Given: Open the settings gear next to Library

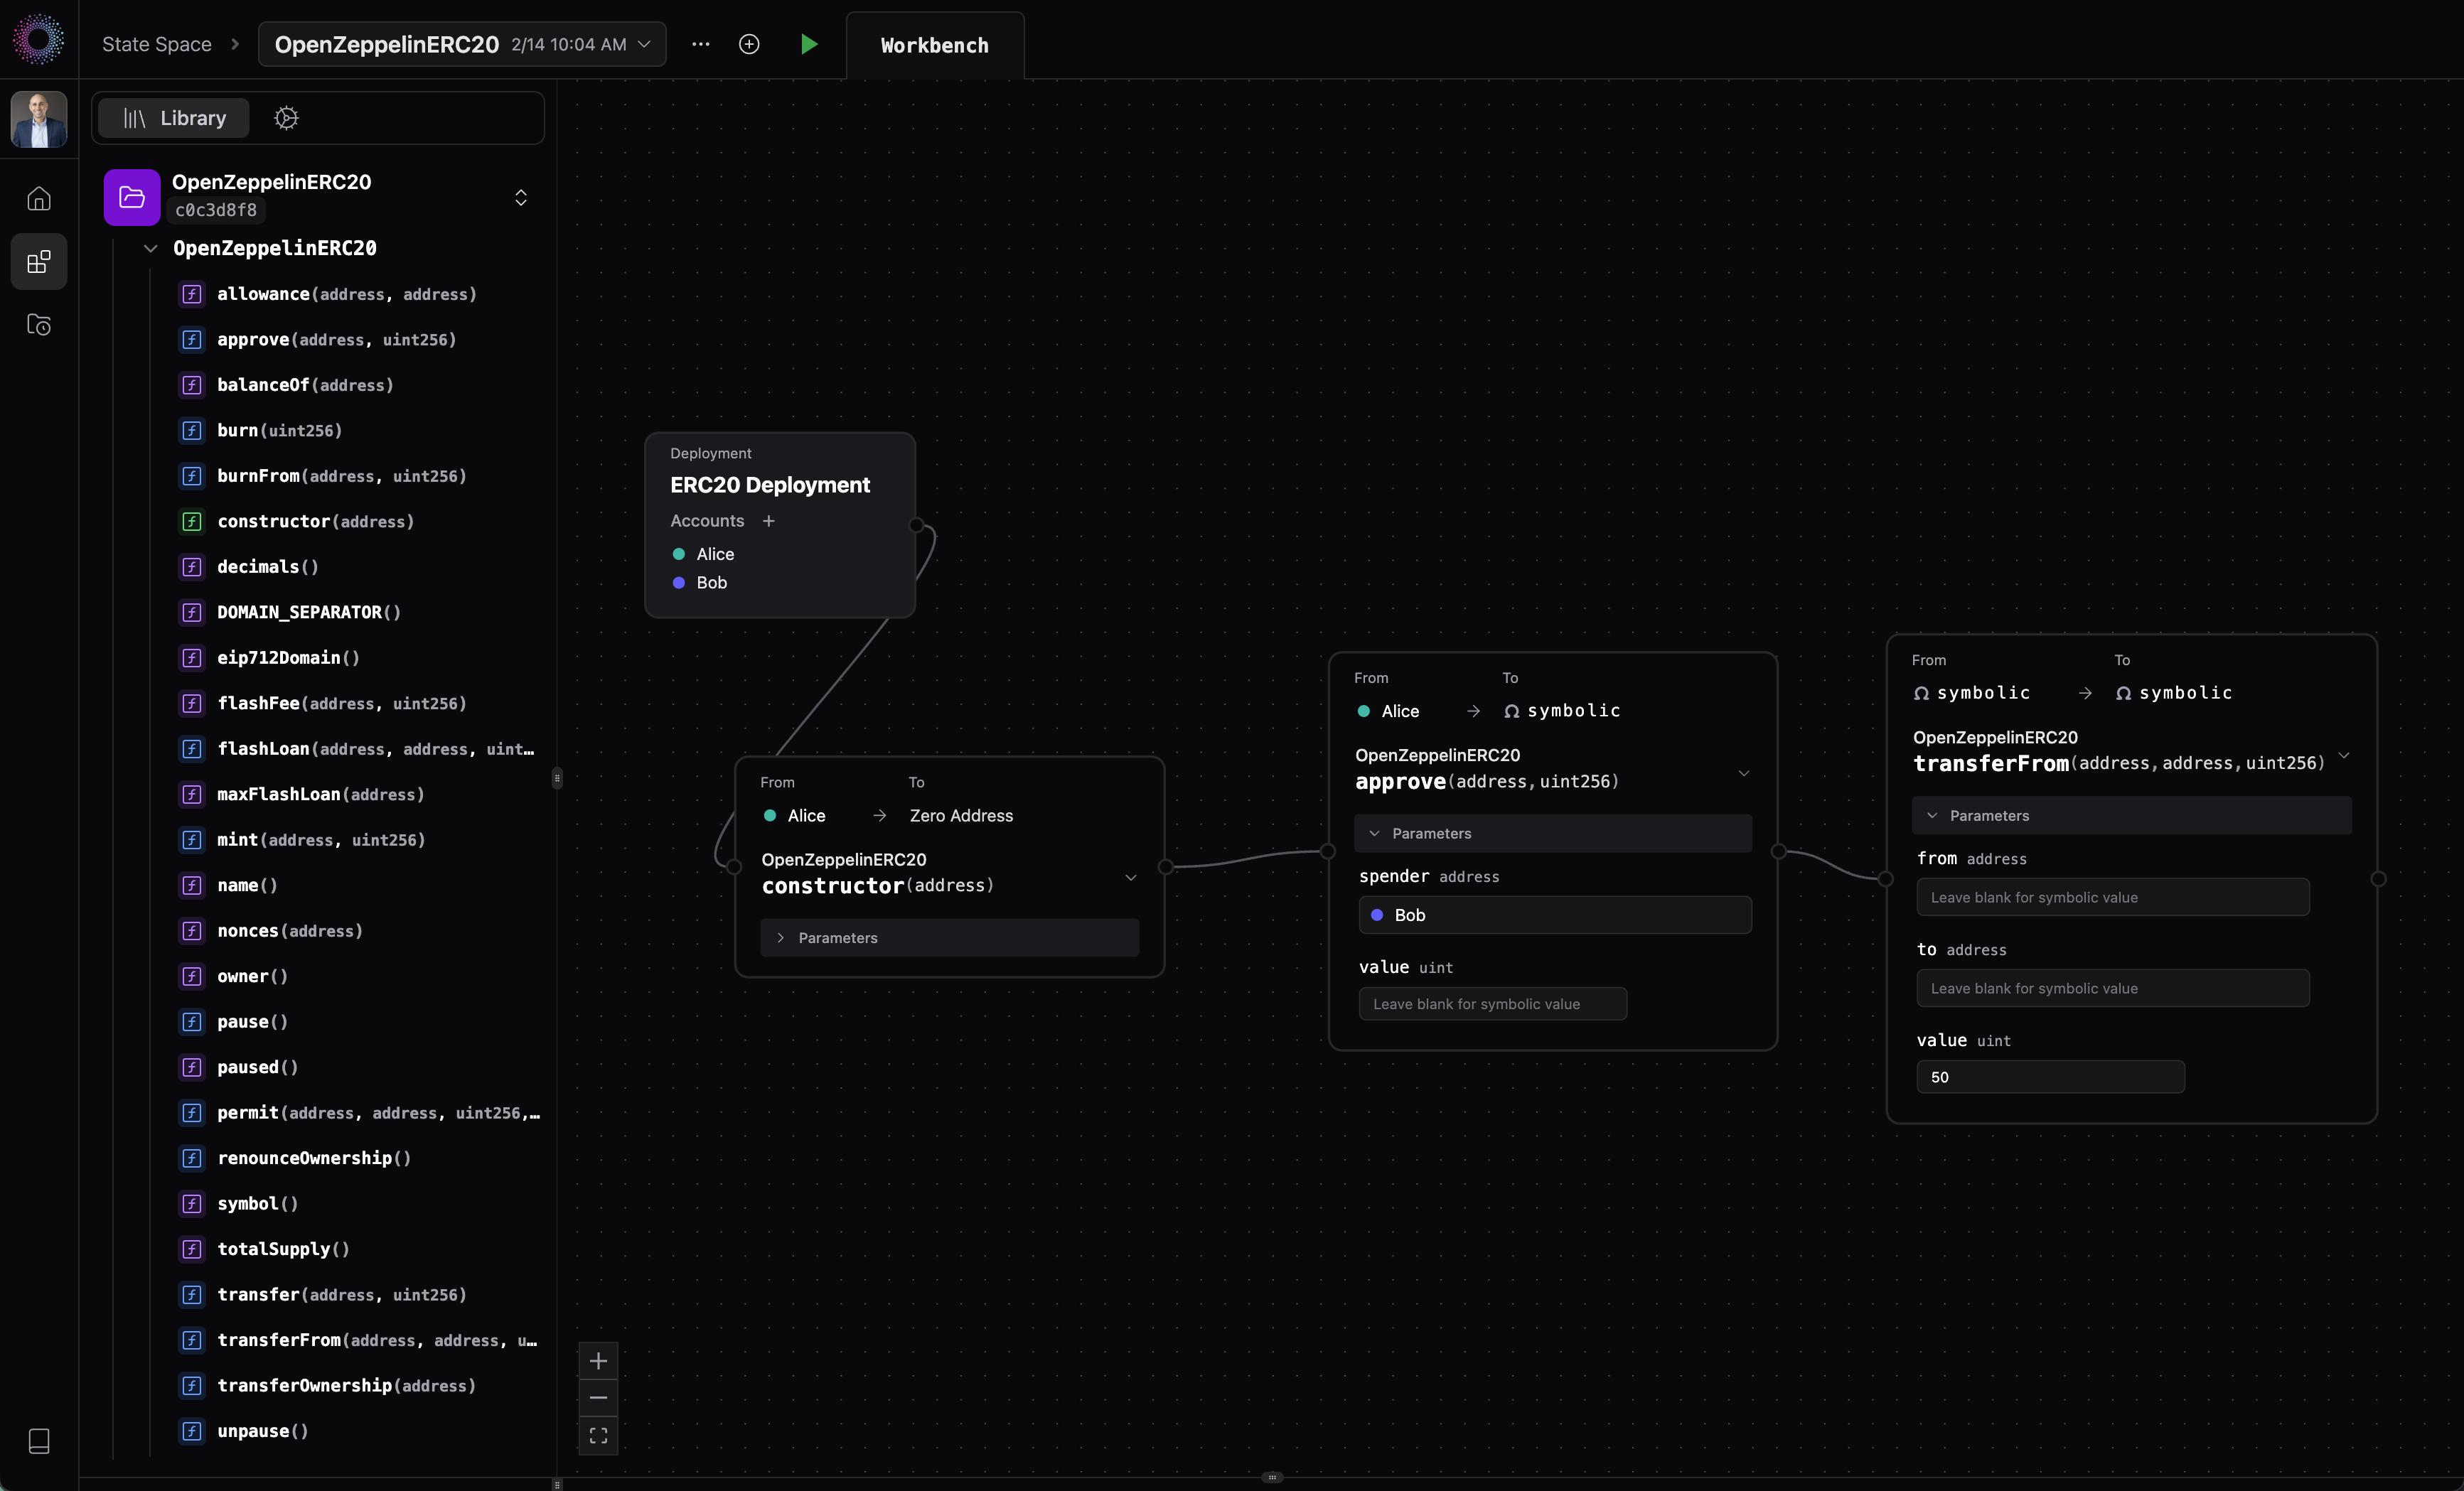Looking at the screenshot, I should (286, 118).
